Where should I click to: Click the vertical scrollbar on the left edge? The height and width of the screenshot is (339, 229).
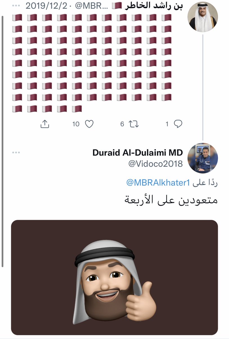(3, 141)
